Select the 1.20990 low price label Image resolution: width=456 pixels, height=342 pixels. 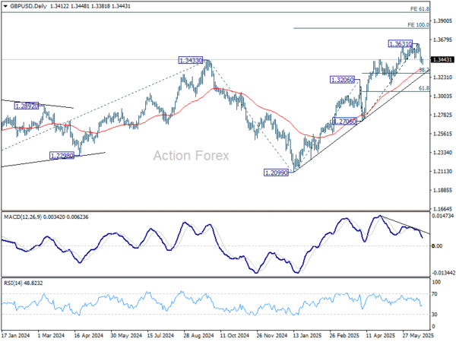tap(276, 173)
